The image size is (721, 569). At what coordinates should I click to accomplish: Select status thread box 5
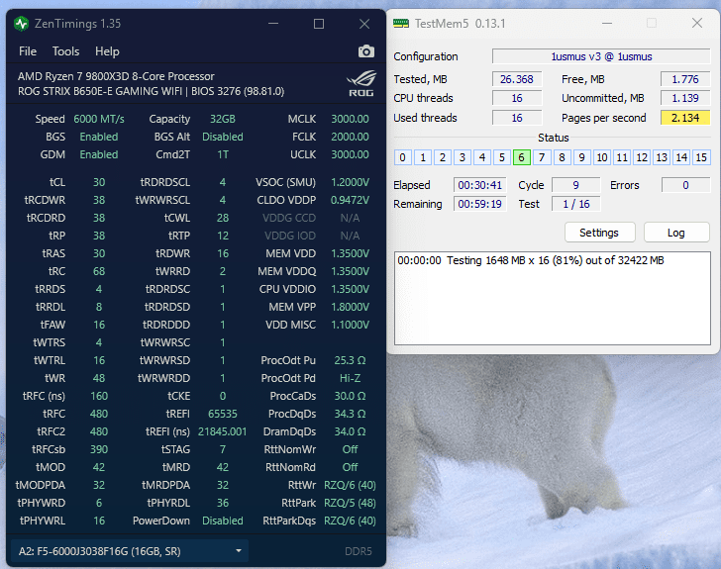502,157
